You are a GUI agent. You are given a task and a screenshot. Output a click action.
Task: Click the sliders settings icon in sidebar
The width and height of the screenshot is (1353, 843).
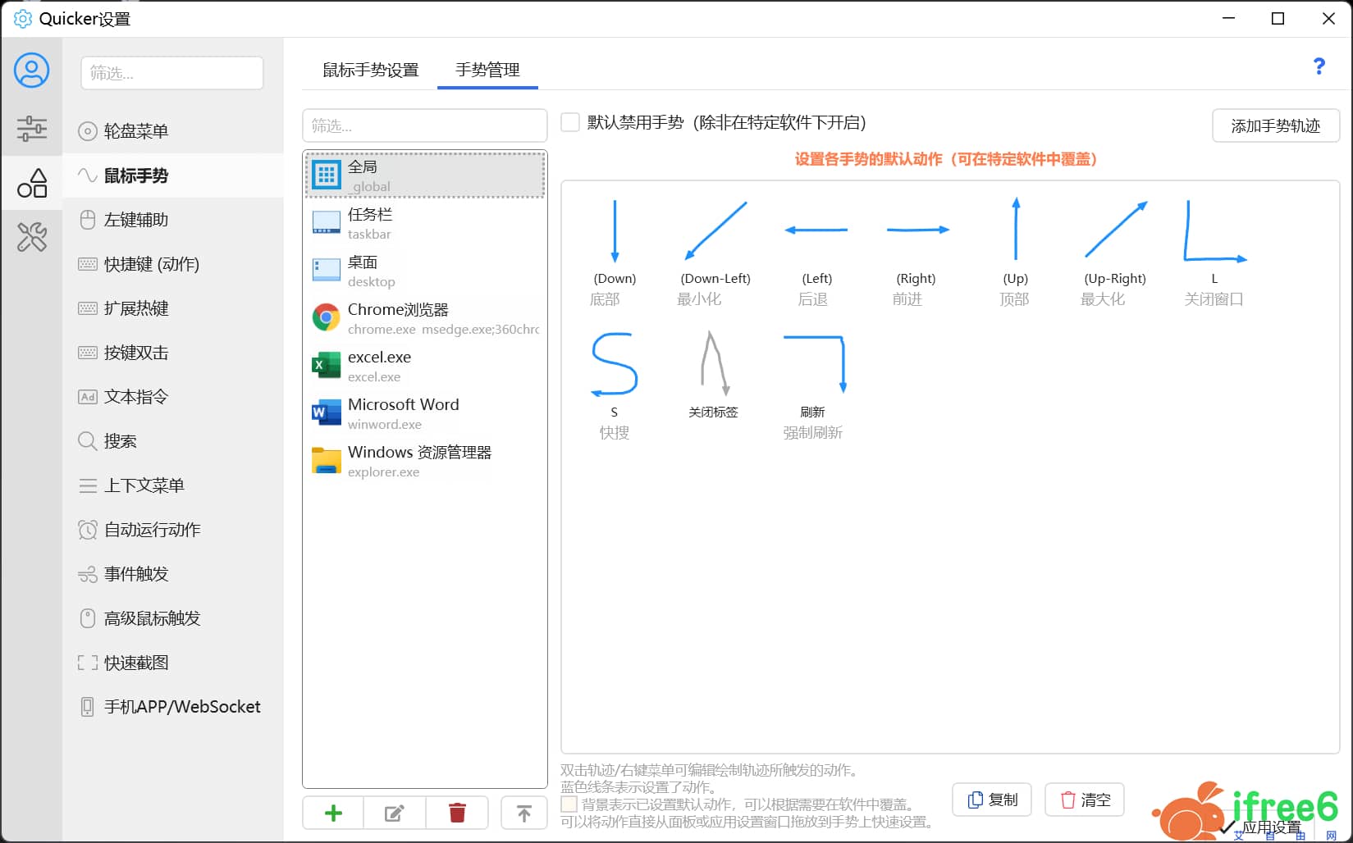(31, 129)
